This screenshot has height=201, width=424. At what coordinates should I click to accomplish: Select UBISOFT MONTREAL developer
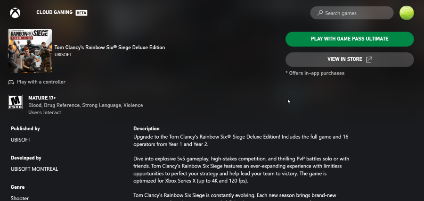34,169
